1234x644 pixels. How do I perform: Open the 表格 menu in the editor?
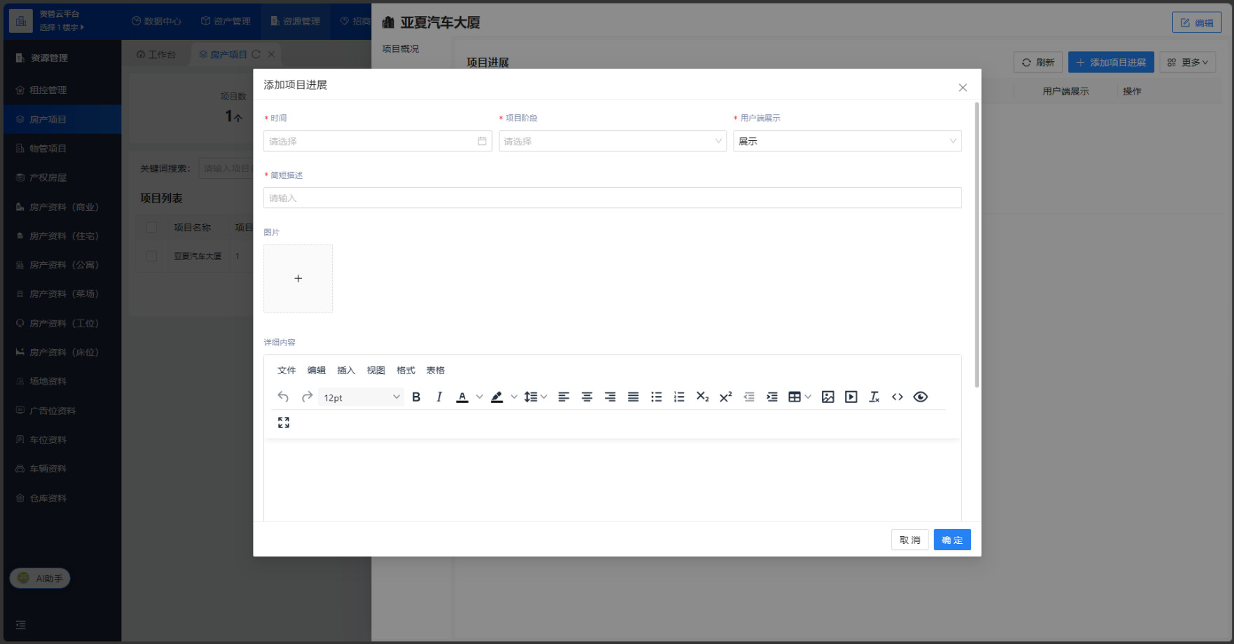pos(436,371)
